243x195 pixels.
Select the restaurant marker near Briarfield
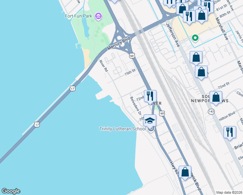point(230,133)
